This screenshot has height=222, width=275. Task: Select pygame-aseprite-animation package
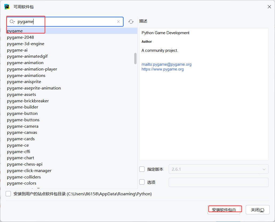[71, 88]
